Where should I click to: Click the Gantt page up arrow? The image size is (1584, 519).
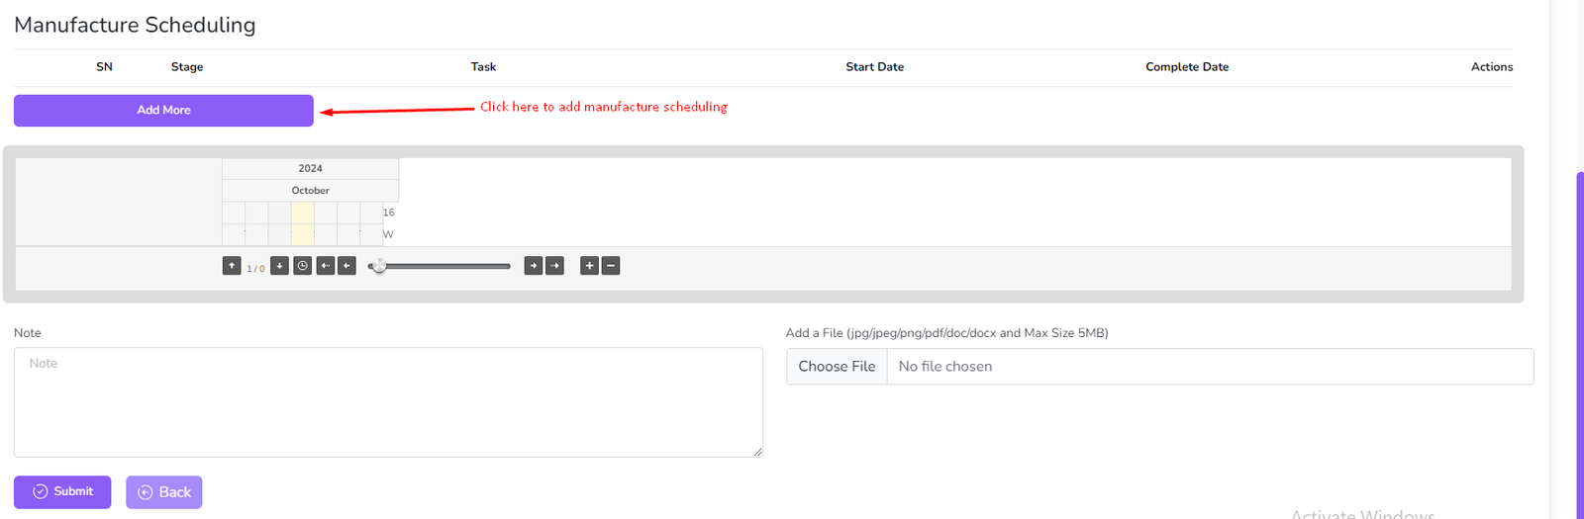232,266
